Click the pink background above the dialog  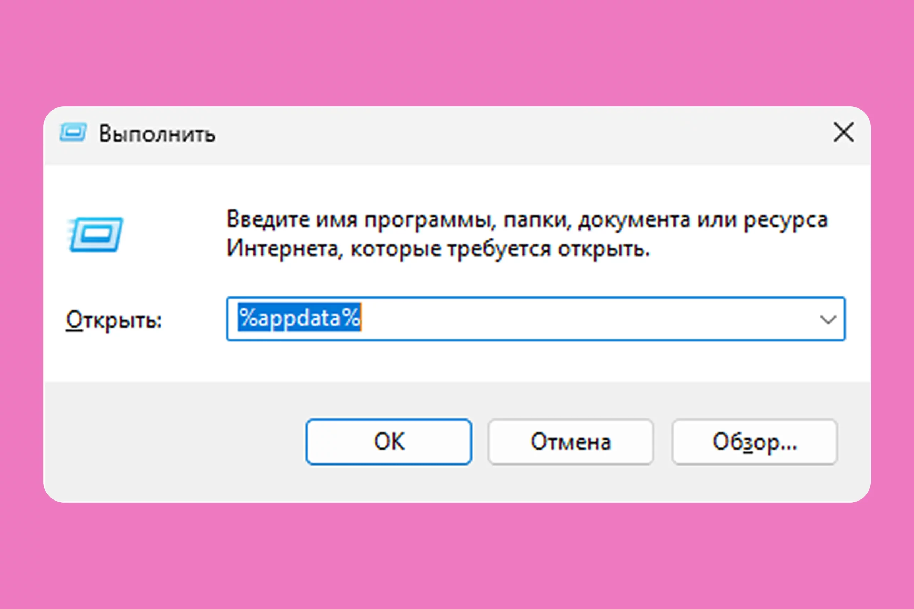coord(457,51)
